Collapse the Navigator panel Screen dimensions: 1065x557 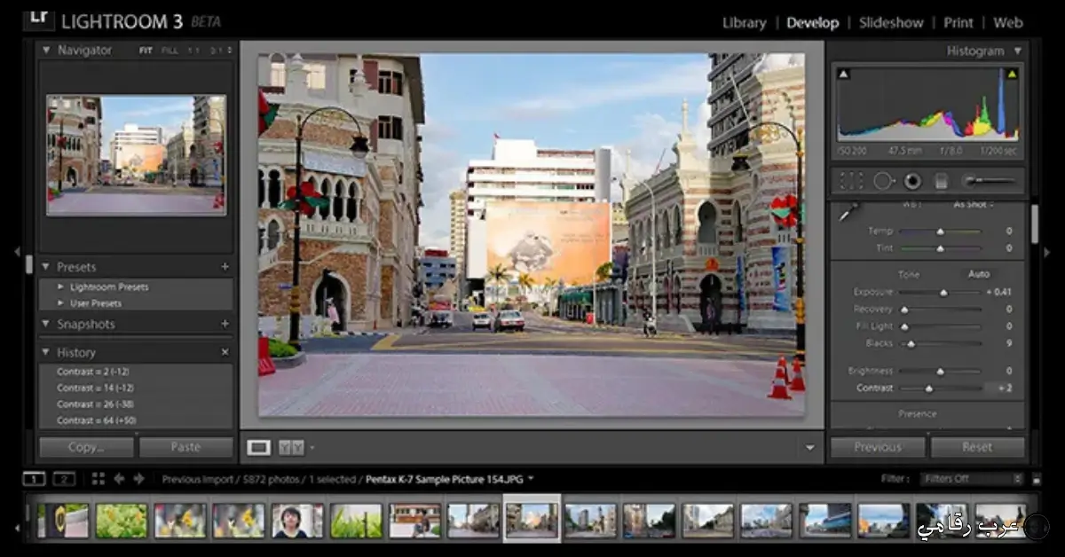tap(47, 51)
